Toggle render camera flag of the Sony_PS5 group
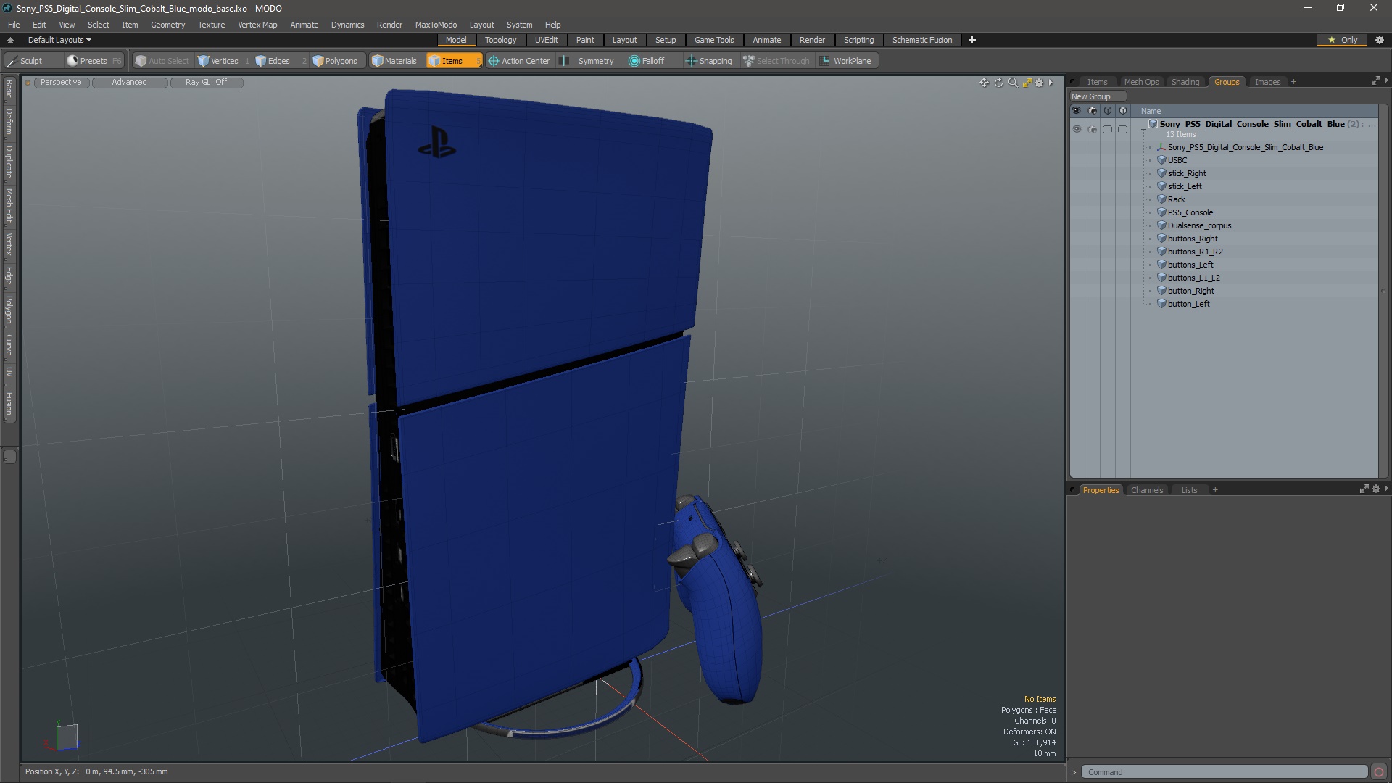The width and height of the screenshot is (1392, 783). (1093, 129)
